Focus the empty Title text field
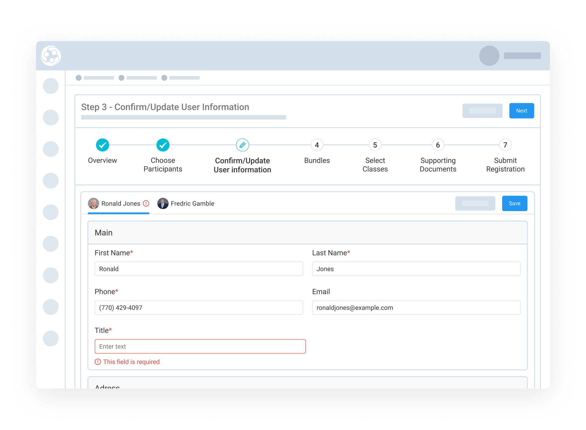 [200, 346]
